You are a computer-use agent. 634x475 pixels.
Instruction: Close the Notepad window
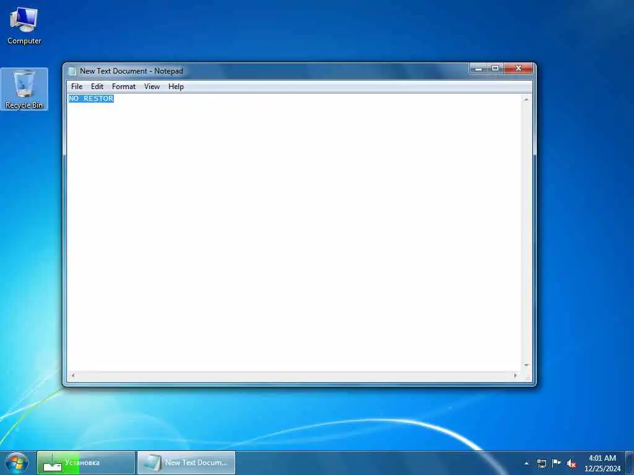(518, 69)
